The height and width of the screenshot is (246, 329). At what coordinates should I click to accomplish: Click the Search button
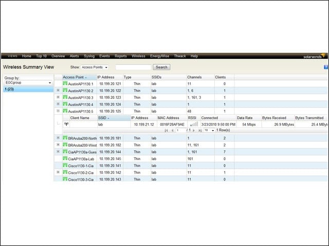(161, 67)
